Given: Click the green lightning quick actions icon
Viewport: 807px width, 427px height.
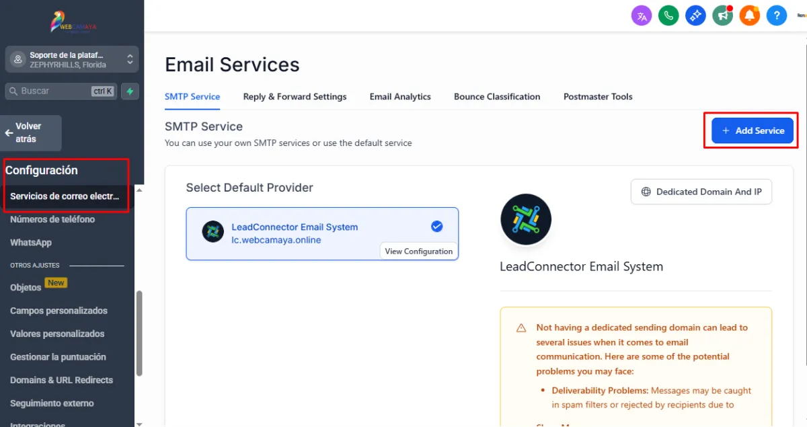Looking at the screenshot, I should pyautogui.click(x=130, y=91).
